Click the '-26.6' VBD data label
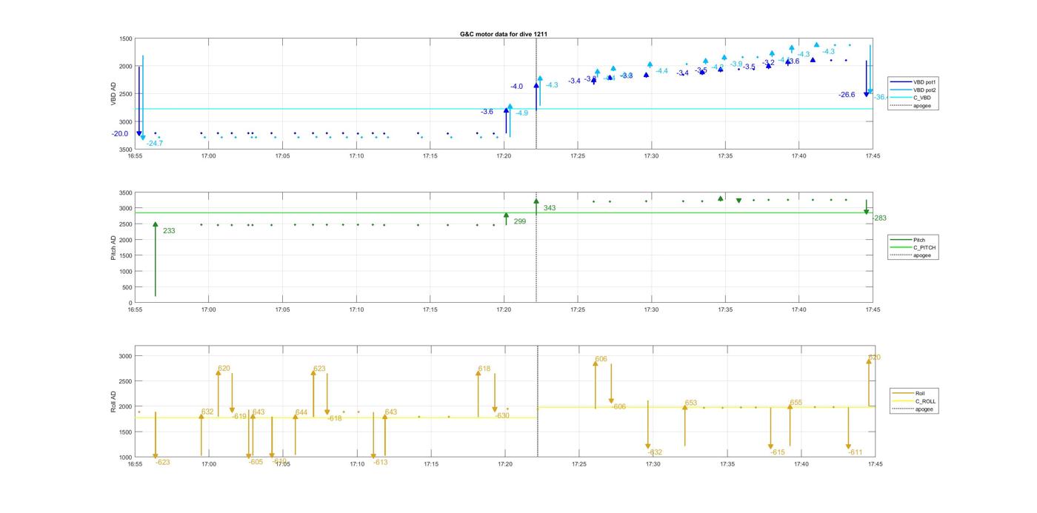 click(847, 95)
